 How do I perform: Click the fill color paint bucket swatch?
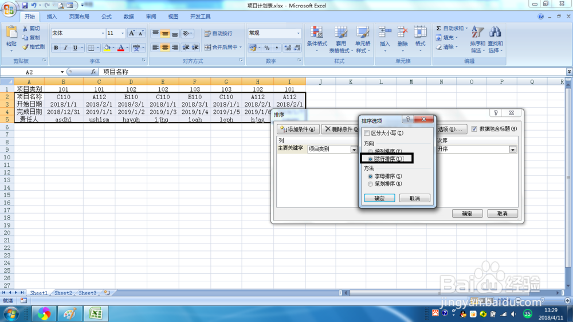click(107, 48)
